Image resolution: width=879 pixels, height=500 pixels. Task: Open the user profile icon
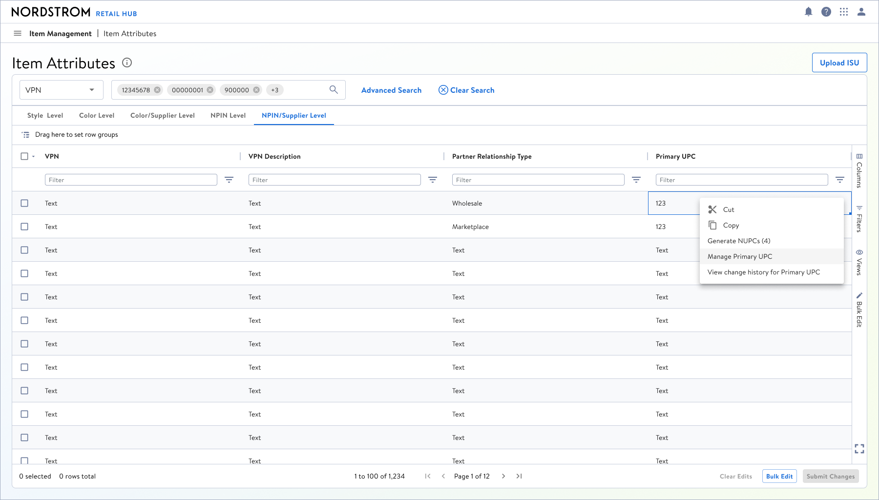pyautogui.click(x=861, y=12)
